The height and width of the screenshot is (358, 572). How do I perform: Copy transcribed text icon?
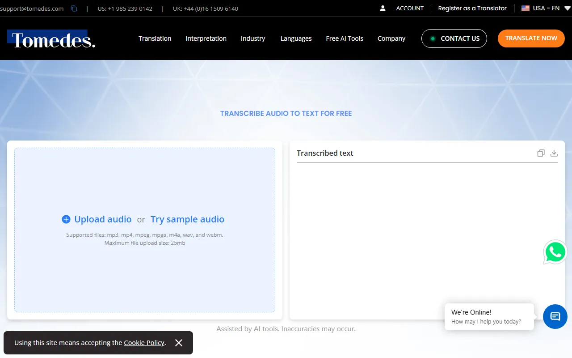(x=541, y=153)
